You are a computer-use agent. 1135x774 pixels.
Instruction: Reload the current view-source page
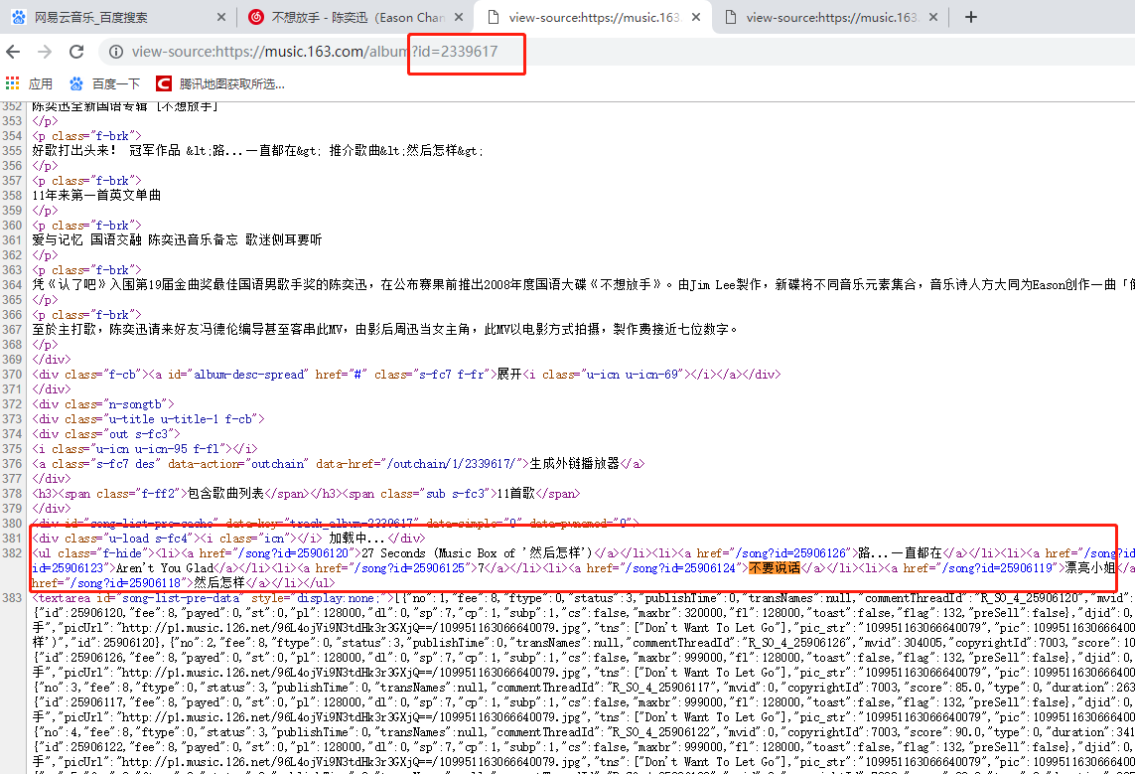point(76,52)
